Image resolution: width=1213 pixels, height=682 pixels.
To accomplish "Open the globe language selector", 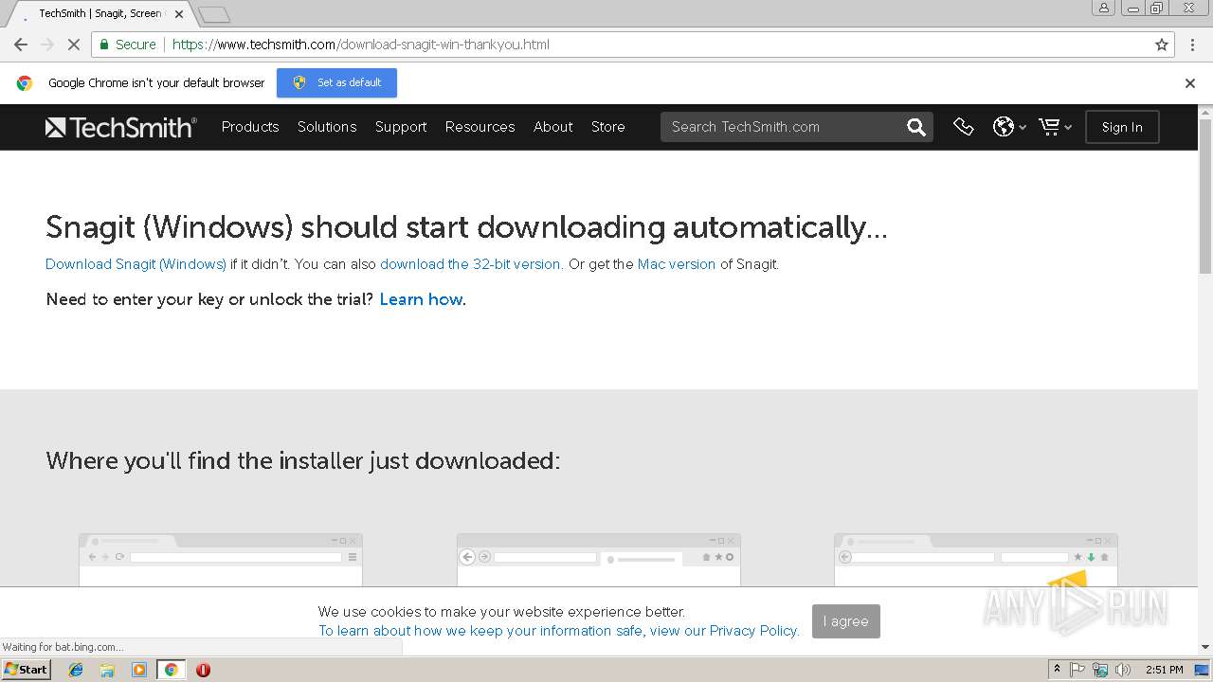I will pos(1009,127).
